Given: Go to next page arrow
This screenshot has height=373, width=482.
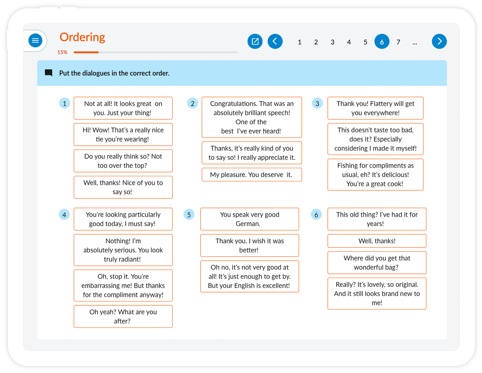Looking at the screenshot, I should 439,41.
